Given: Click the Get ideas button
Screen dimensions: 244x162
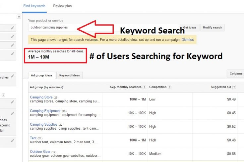Looking at the screenshot, I should tap(190, 28).
